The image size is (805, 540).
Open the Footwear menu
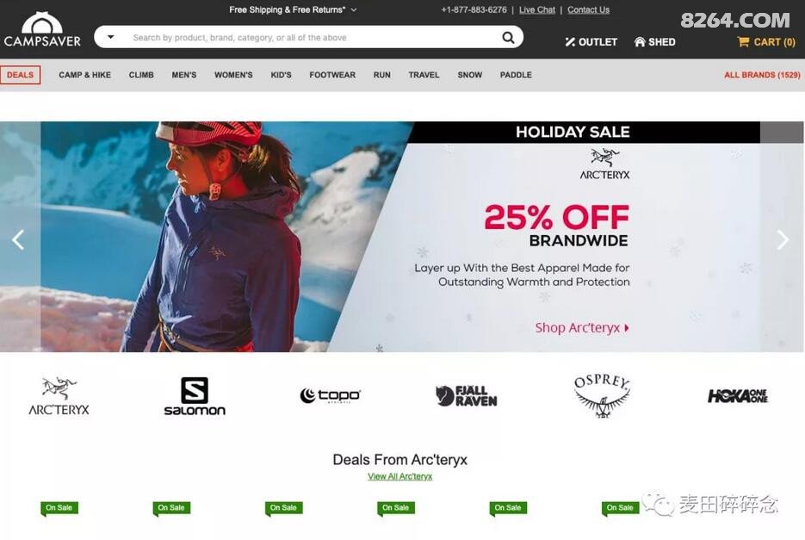click(332, 75)
